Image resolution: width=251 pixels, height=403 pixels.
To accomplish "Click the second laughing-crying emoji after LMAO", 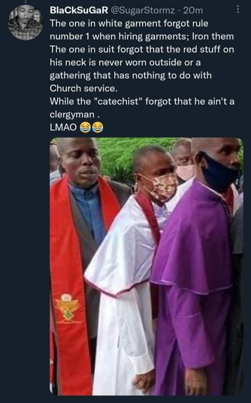I will [x=97, y=128].
